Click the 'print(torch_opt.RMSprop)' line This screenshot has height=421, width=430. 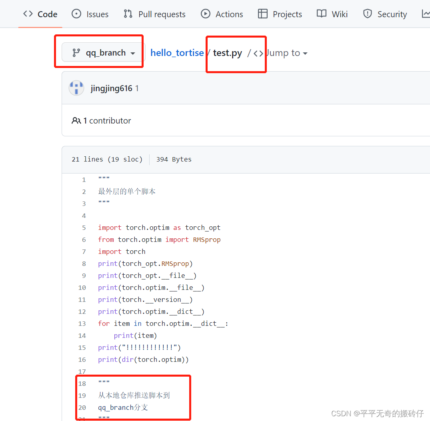tap(145, 263)
